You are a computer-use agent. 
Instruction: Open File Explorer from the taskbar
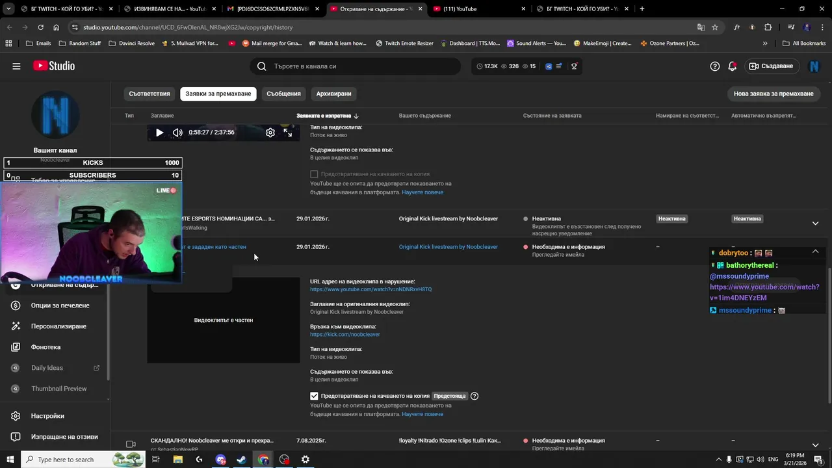point(177,460)
